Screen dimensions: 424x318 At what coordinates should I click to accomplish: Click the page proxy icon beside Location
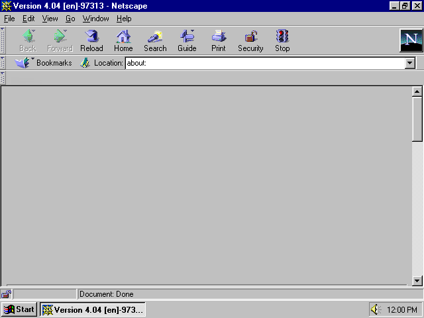pos(85,63)
